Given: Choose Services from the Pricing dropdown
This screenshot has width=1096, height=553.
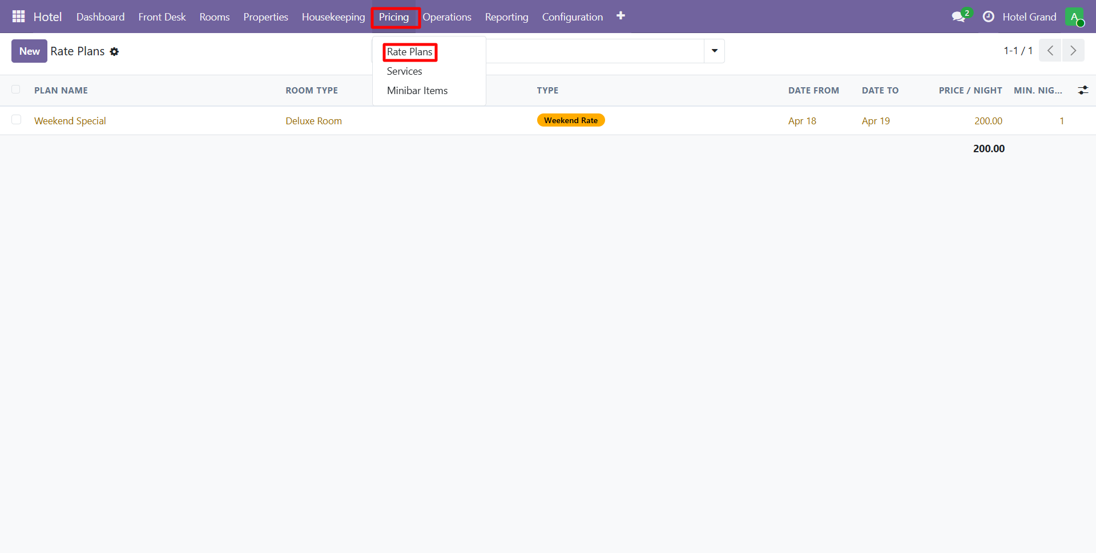Looking at the screenshot, I should [x=404, y=71].
